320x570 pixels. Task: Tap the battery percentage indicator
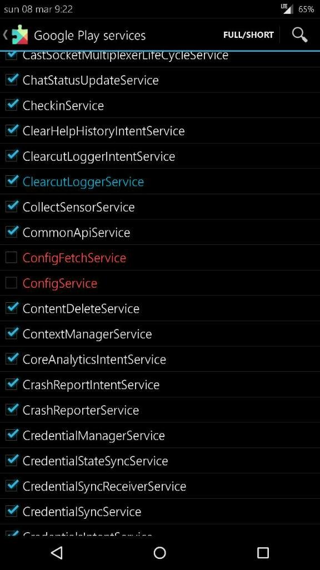tap(306, 9)
